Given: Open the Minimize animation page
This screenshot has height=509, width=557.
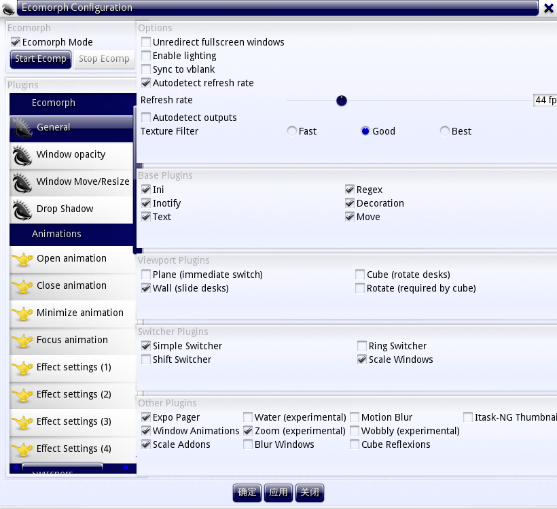Looking at the screenshot, I should 71,313.
